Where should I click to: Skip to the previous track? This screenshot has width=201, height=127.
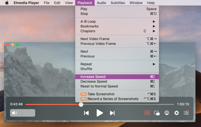[x=87, y=113]
